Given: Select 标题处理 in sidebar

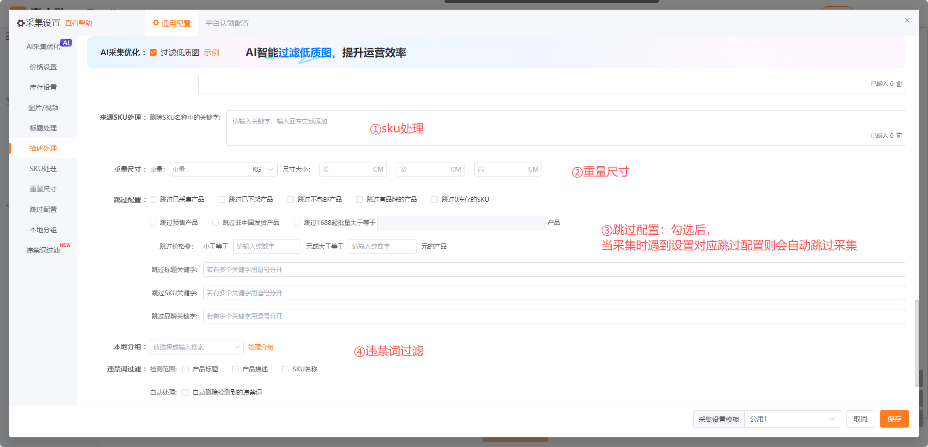Looking at the screenshot, I should [43, 128].
